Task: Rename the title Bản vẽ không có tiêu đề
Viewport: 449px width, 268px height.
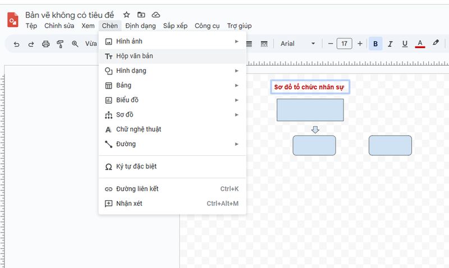Action: click(70, 15)
